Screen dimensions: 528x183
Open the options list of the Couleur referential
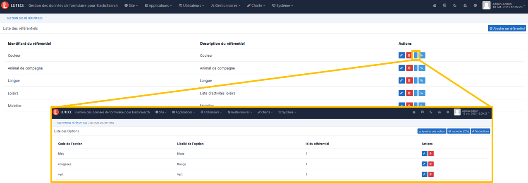click(416, 55)
